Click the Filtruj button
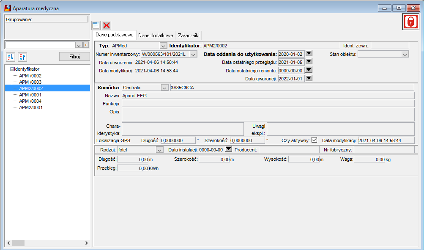424x250 pixels. click(75, 57)
